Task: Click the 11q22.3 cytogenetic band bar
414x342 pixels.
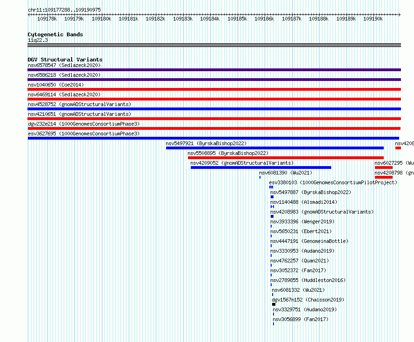Action: coord(214,45)
